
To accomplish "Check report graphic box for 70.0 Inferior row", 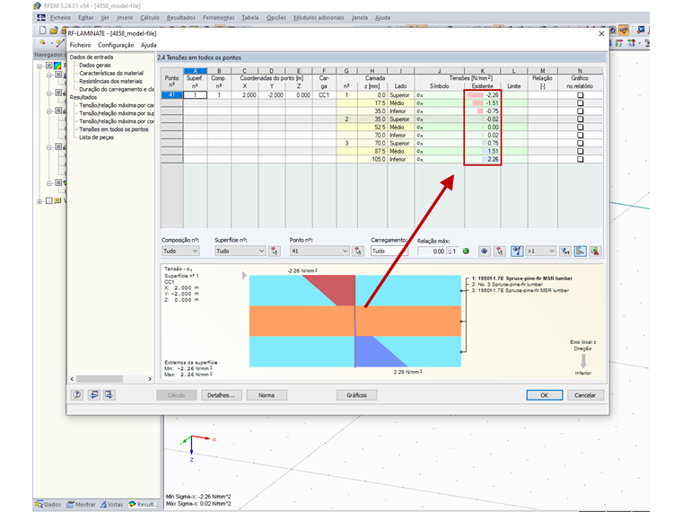I will (581, 135).
